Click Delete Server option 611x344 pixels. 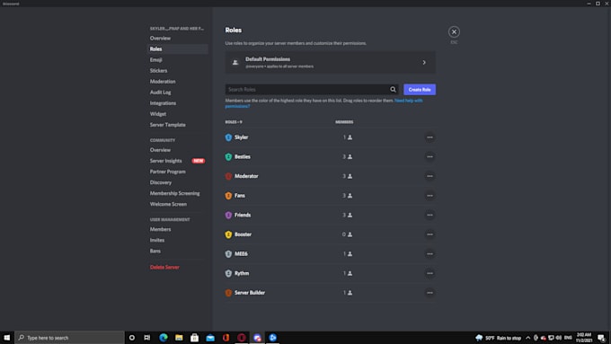(164, 268)
